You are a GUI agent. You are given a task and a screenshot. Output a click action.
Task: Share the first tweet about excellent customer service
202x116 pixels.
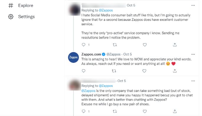point(175,45)
